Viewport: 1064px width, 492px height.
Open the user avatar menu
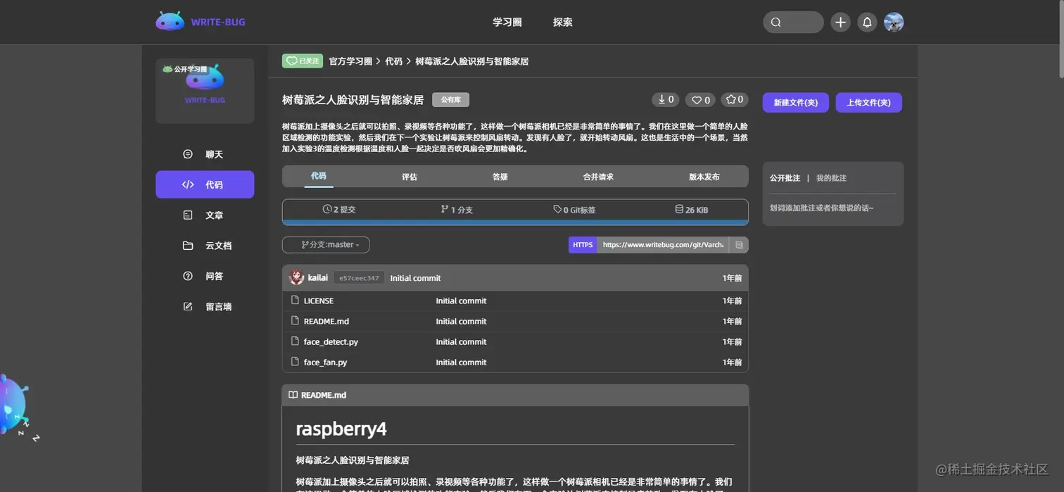[x=894, y=22]
